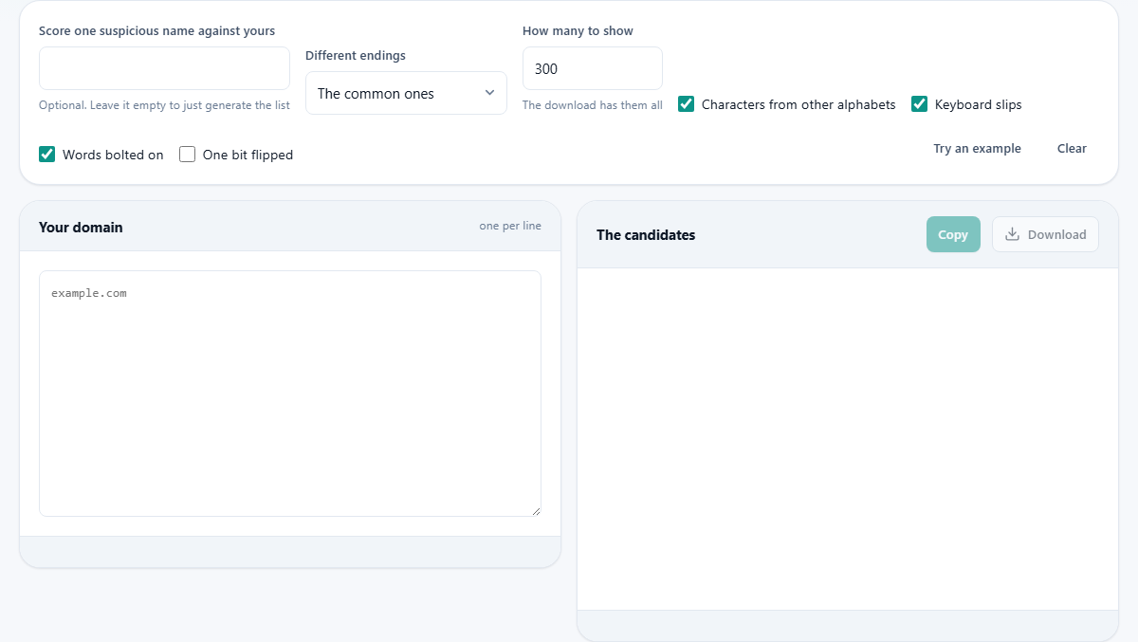This screenshot has height=642, width=1138.
Task: Toggle Characters from other alphabets checkbox
Action: pos(687,104)
